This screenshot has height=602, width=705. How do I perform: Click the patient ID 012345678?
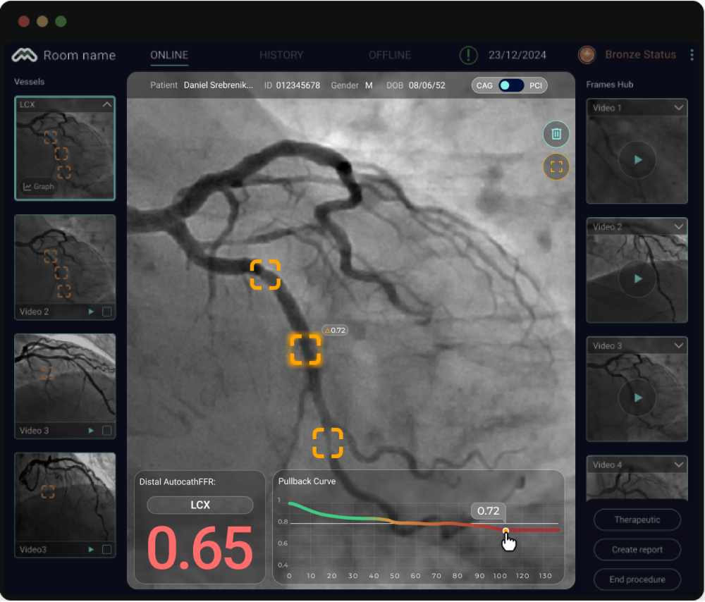[298, 85]
